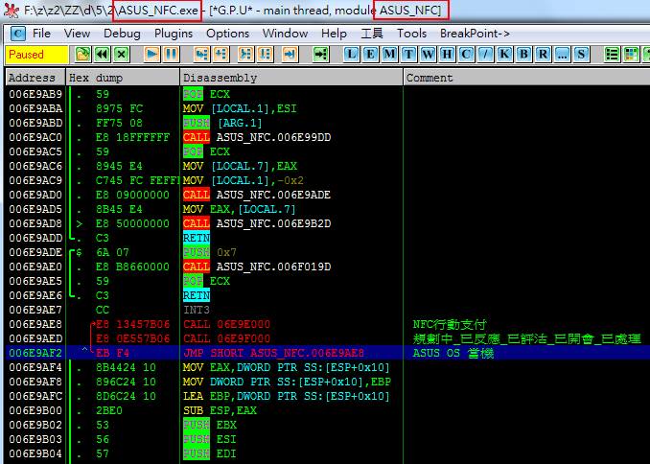Select address 006E9B04 row
The width and height of the screenshot is (650, 464).
(35, 453)
